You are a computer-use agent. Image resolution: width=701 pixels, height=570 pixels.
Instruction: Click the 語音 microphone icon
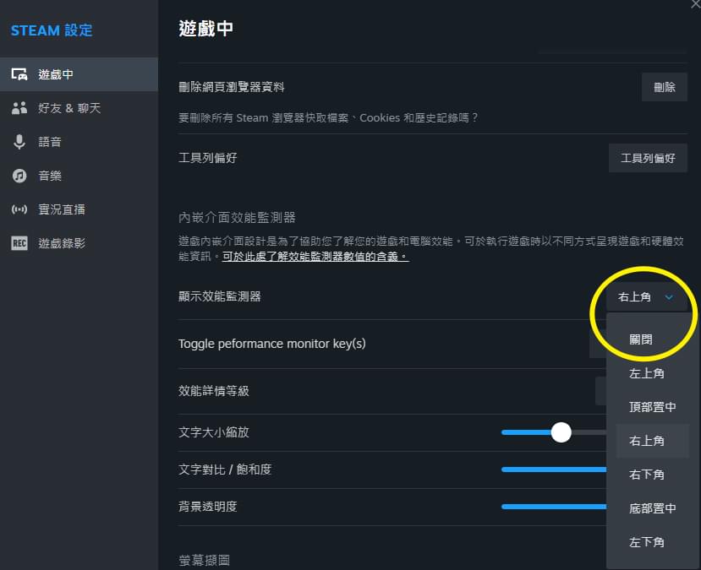coord(19,142)
